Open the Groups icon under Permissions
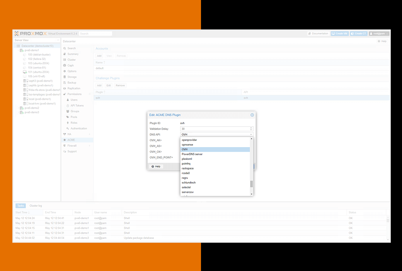Image resolution: width=402 pixels, height=271 pixels. [68, 111]
